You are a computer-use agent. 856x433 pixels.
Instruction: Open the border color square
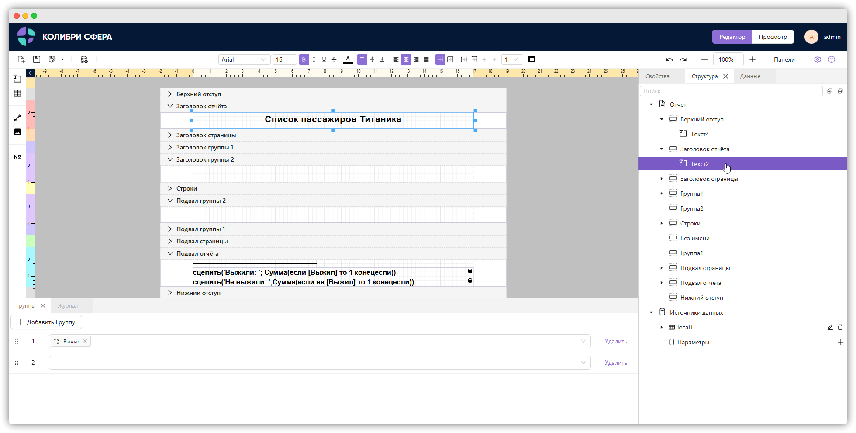pyautogui.click(x=532, y=59)
